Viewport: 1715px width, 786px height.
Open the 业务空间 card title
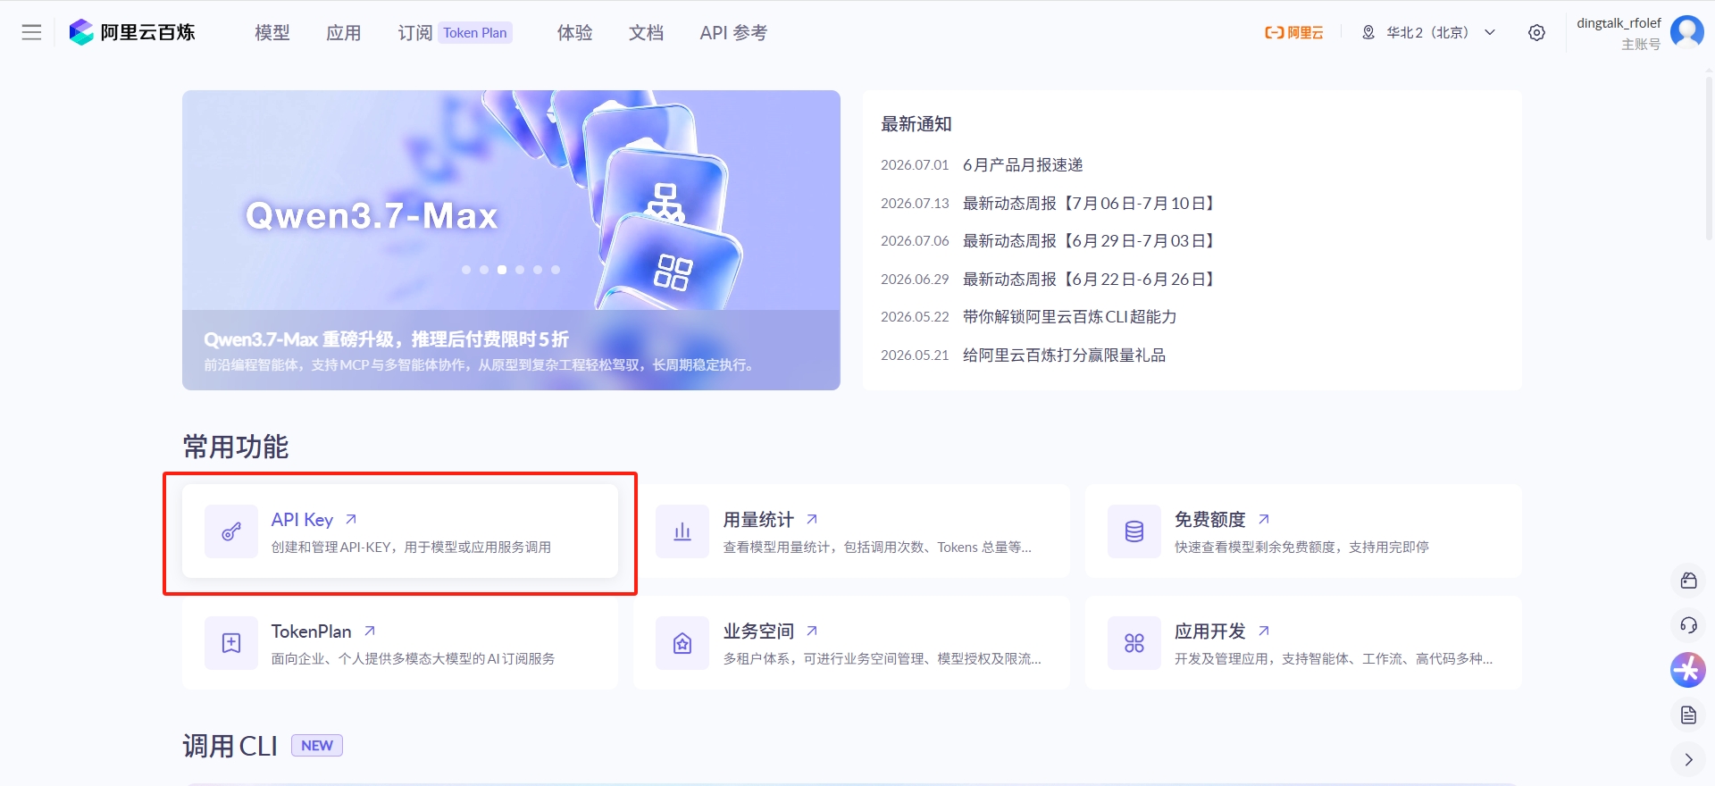tap(758, 631)
